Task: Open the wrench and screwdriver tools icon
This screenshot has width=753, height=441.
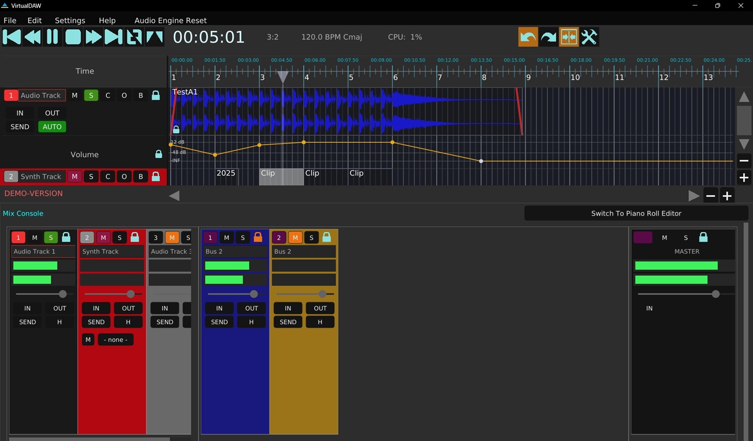Action: click(589, 37)
